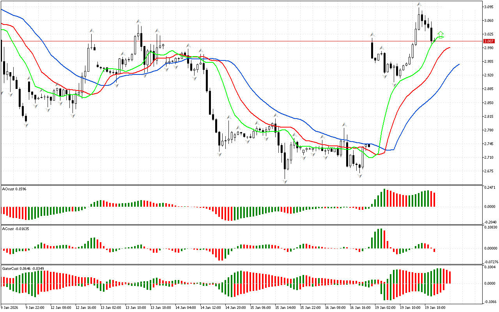Select the blue Alligator jaw line's right end

[x=459, y=64]
